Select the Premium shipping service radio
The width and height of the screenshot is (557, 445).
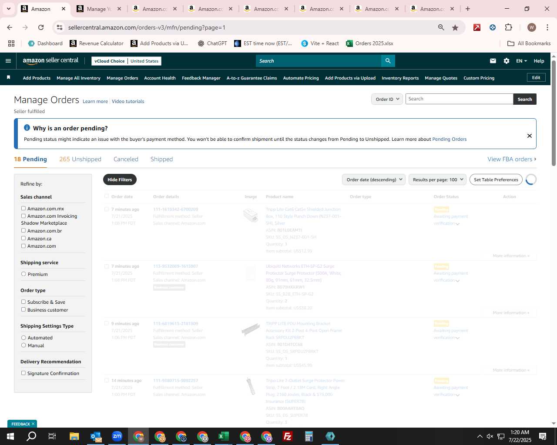click(23, 274)
